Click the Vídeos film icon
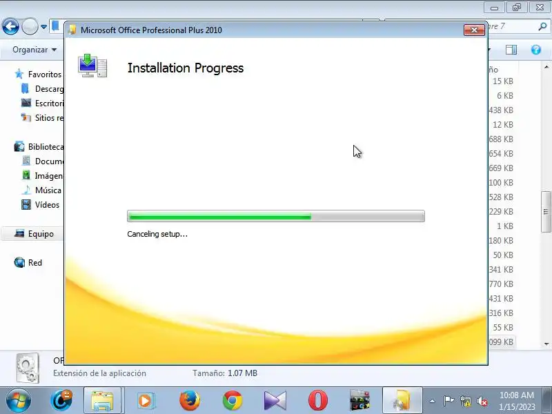The width and height of the screenshot is (552, 414). 26,204
